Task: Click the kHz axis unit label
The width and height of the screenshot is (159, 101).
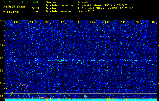Action: pos(2,20)
